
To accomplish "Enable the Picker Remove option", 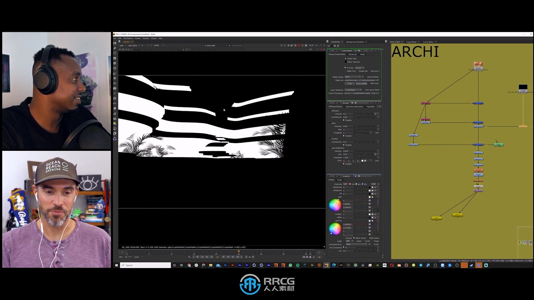I will (346, 62).
